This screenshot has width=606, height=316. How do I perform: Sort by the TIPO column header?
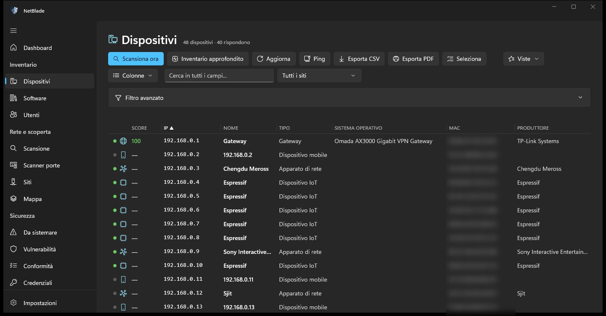point(284,128)
